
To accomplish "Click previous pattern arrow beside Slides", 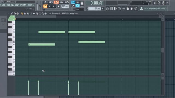I will click(x=87, y=8).
